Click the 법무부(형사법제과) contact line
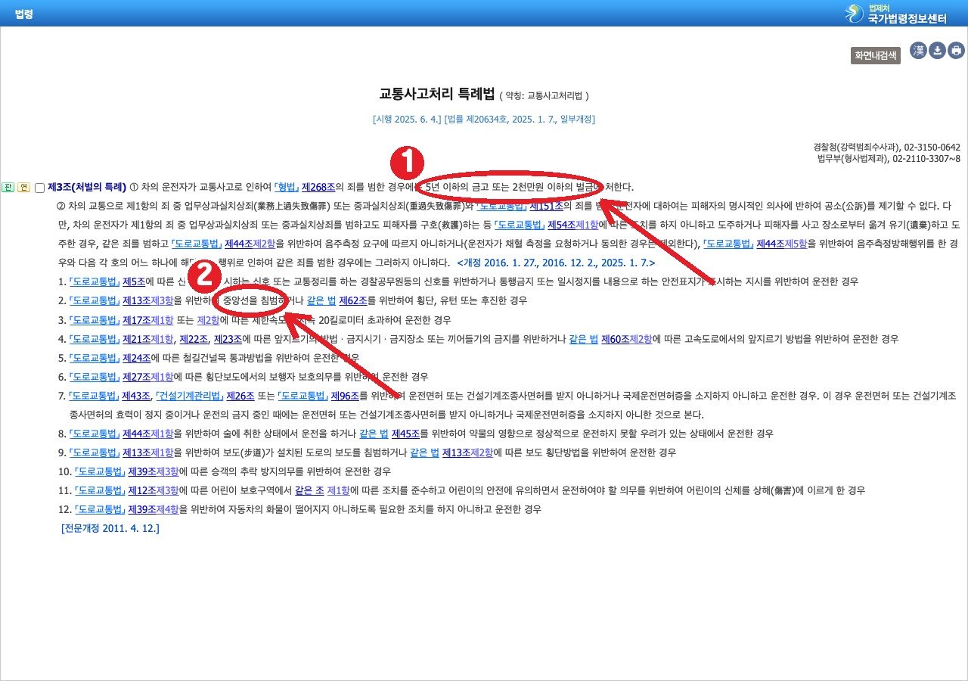 click(x=889, y=159)
